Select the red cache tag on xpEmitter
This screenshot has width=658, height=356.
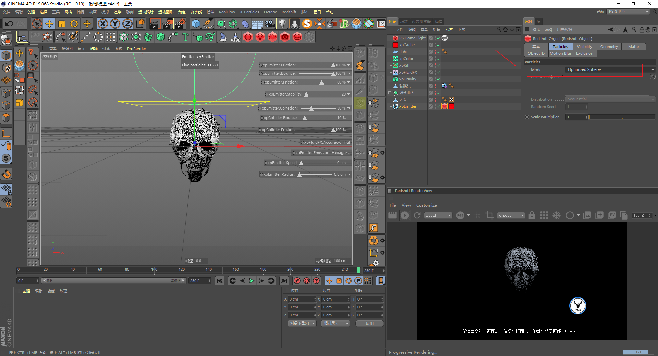pyautogui.click(x=451, y=106)
